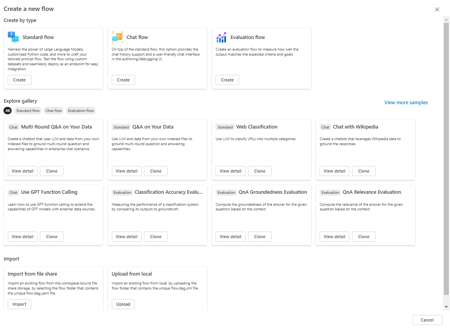Create a new Evaluation flow
Screen dimensions: 450x330
(227, 80)
